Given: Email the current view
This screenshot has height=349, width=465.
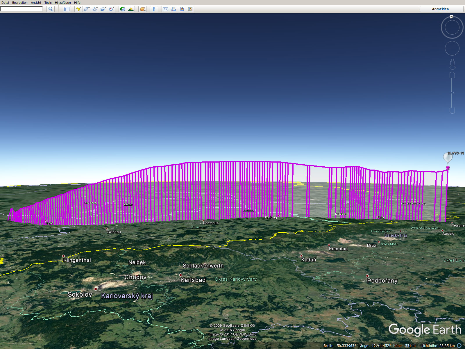Looking at the screenshot, I should click(166, 9).
